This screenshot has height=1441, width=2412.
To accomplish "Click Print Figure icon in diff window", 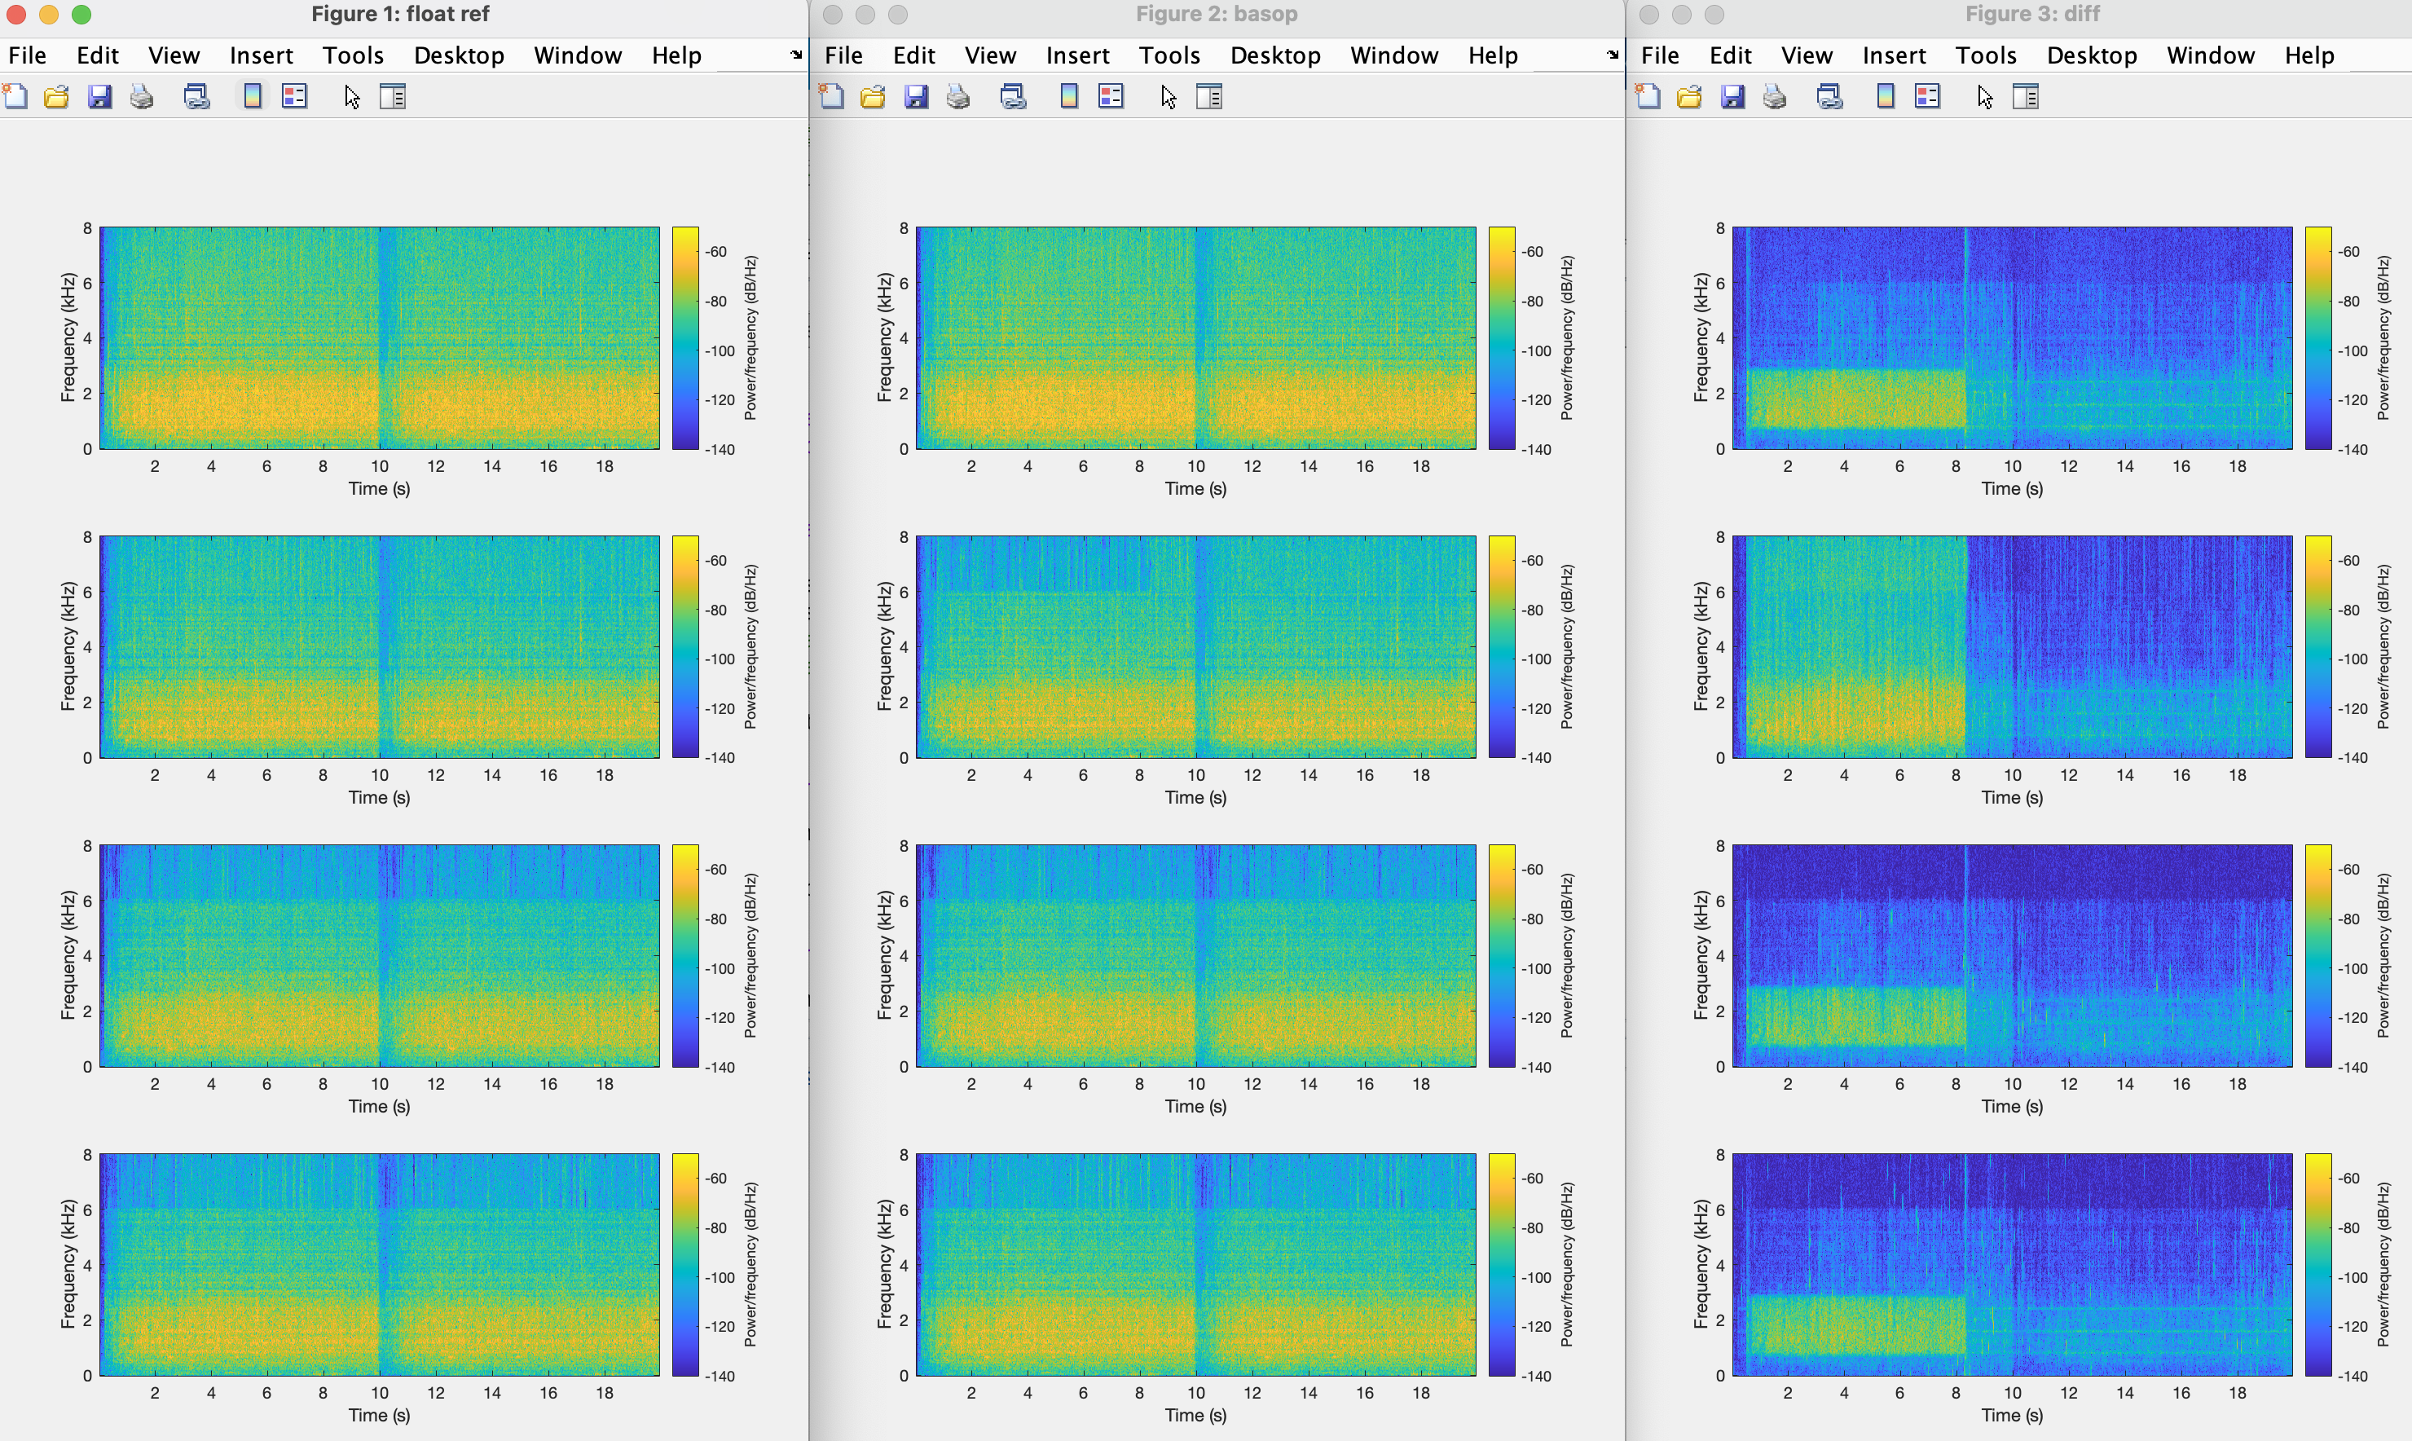I will (1774, 96).
